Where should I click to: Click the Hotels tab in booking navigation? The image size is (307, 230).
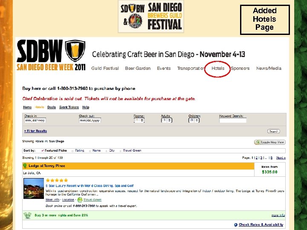pyautogui.click(x=39, y=107)
